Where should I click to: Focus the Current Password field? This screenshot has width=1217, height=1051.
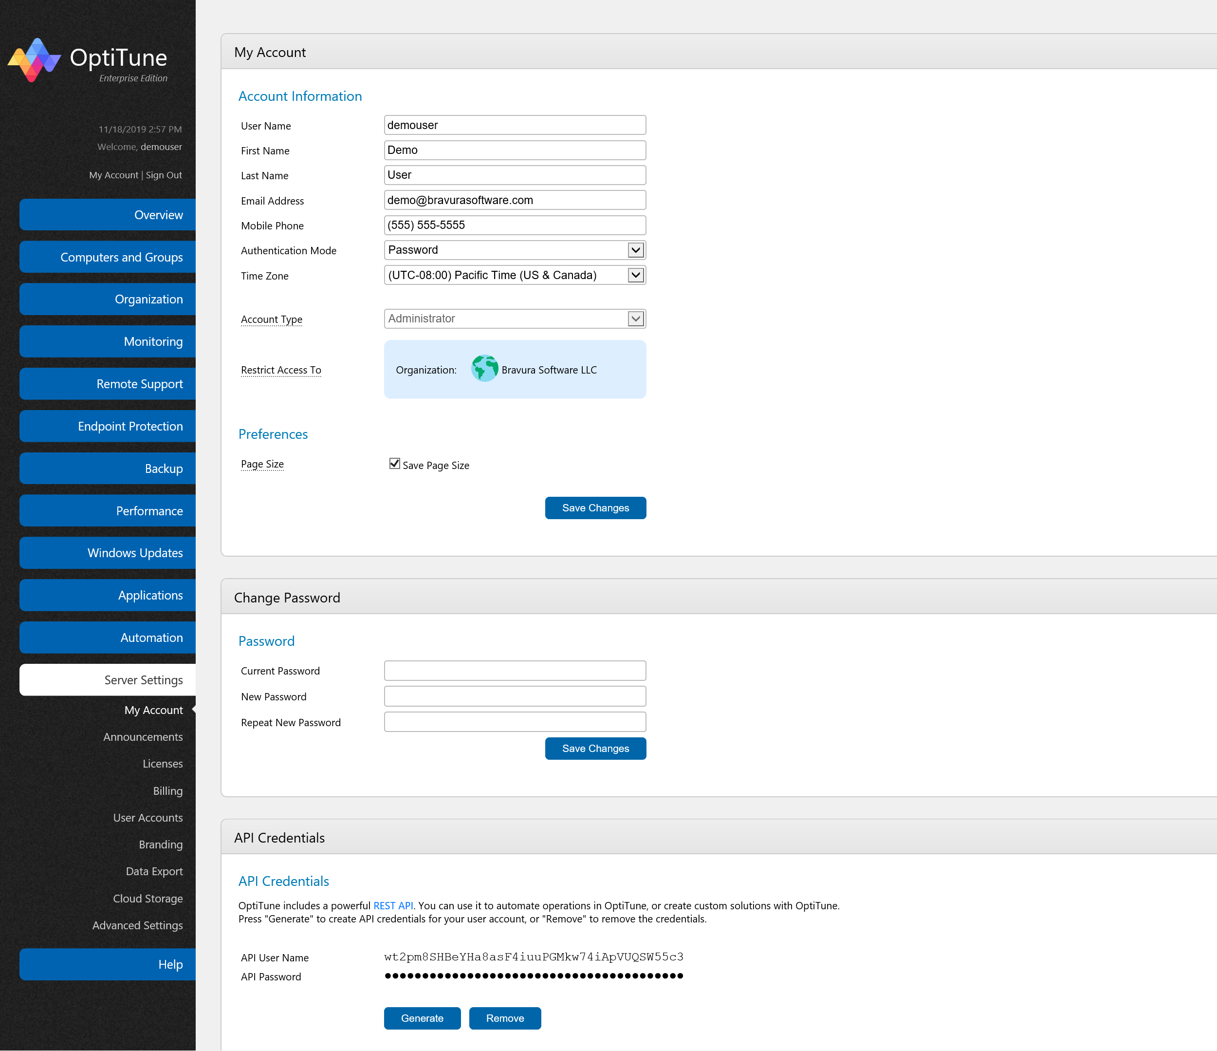(515, 670)
